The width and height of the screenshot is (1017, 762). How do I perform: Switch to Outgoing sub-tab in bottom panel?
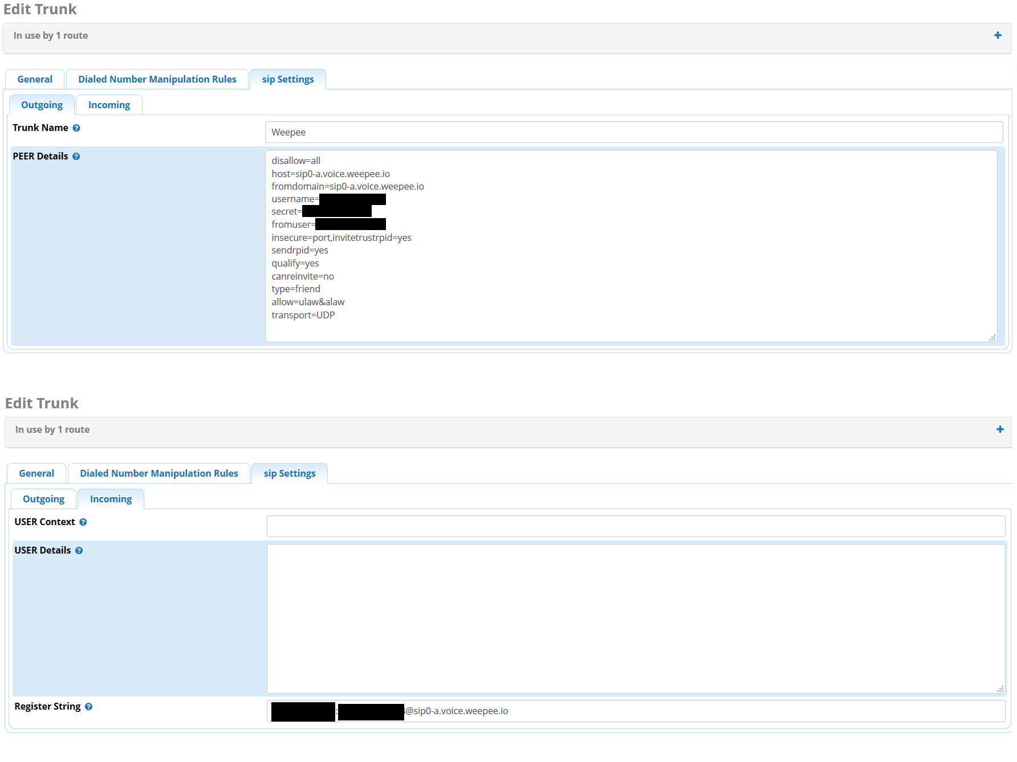click(x=44, y=499)
